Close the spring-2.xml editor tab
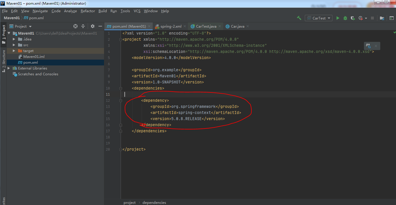396x205 pixels. point(185,26)
